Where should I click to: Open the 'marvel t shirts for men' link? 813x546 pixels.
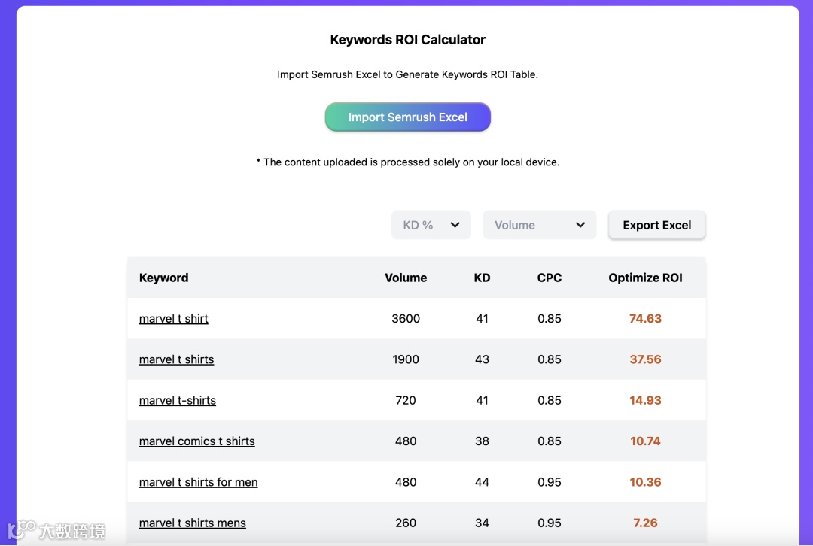click(x=199, y=482)
